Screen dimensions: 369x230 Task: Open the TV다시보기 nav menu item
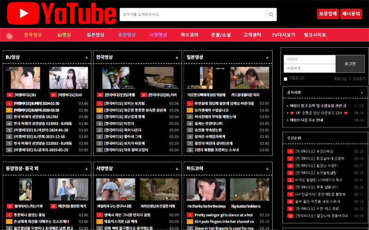pos(283,35)
